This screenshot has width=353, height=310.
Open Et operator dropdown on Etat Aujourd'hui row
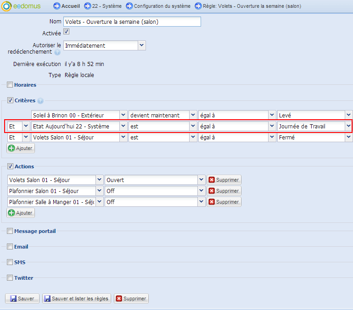point(26,126)
